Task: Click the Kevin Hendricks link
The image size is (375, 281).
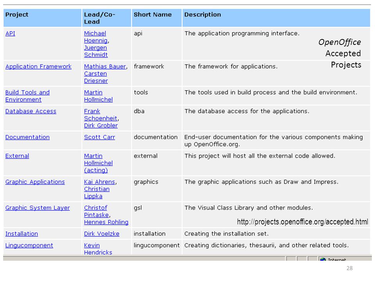Action: (98, 249)
